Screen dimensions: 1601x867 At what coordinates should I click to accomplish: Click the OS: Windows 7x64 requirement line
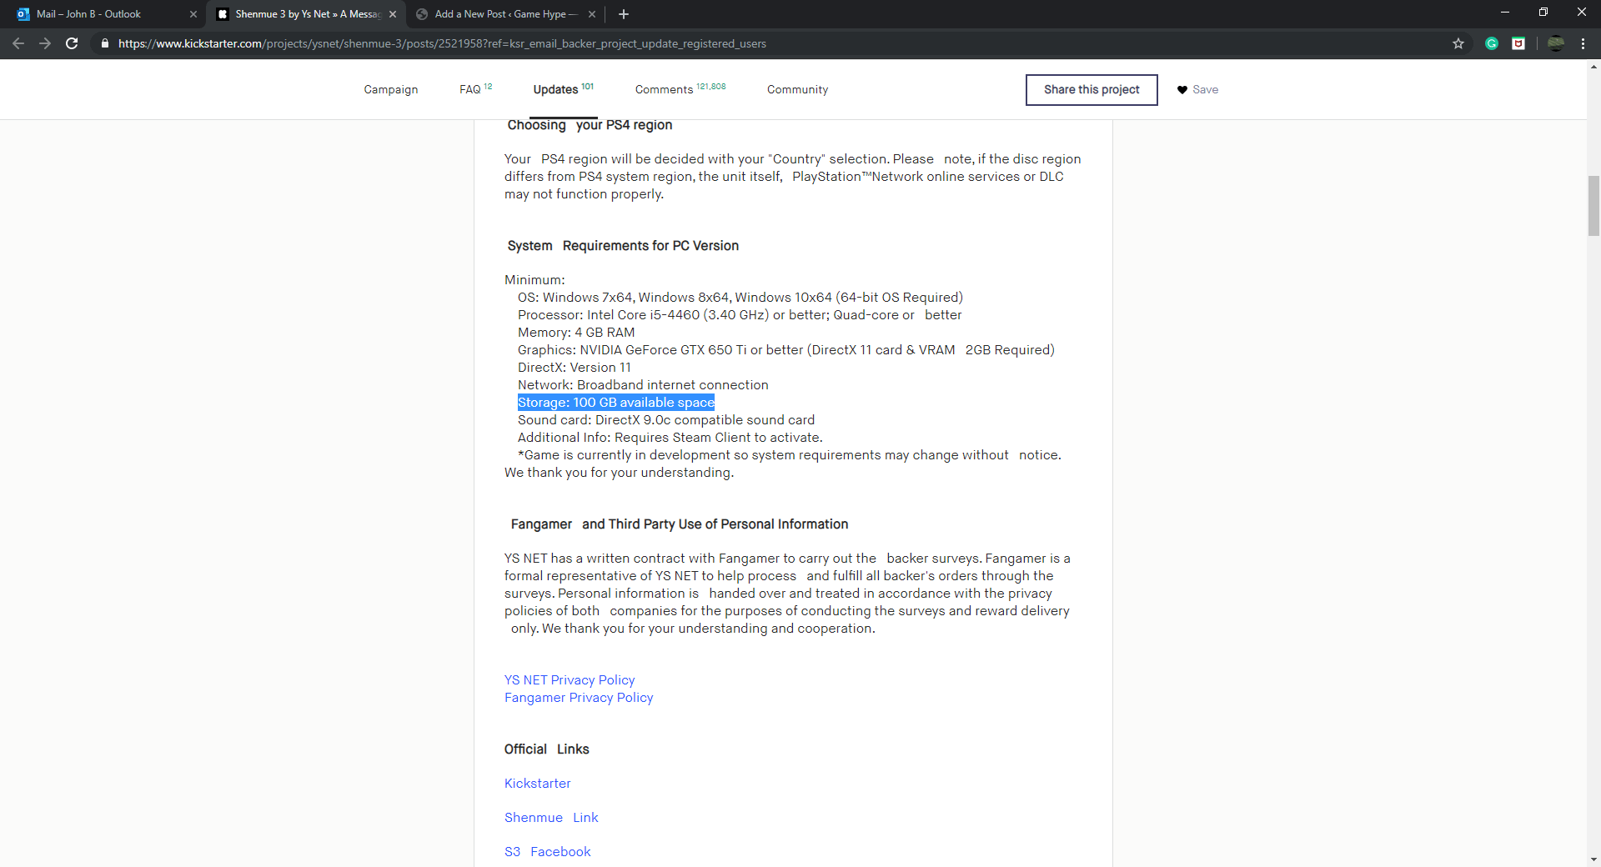pyautogui.click(x=740, y=298)
